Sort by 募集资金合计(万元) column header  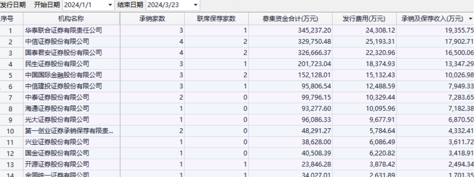coord(290,19)
